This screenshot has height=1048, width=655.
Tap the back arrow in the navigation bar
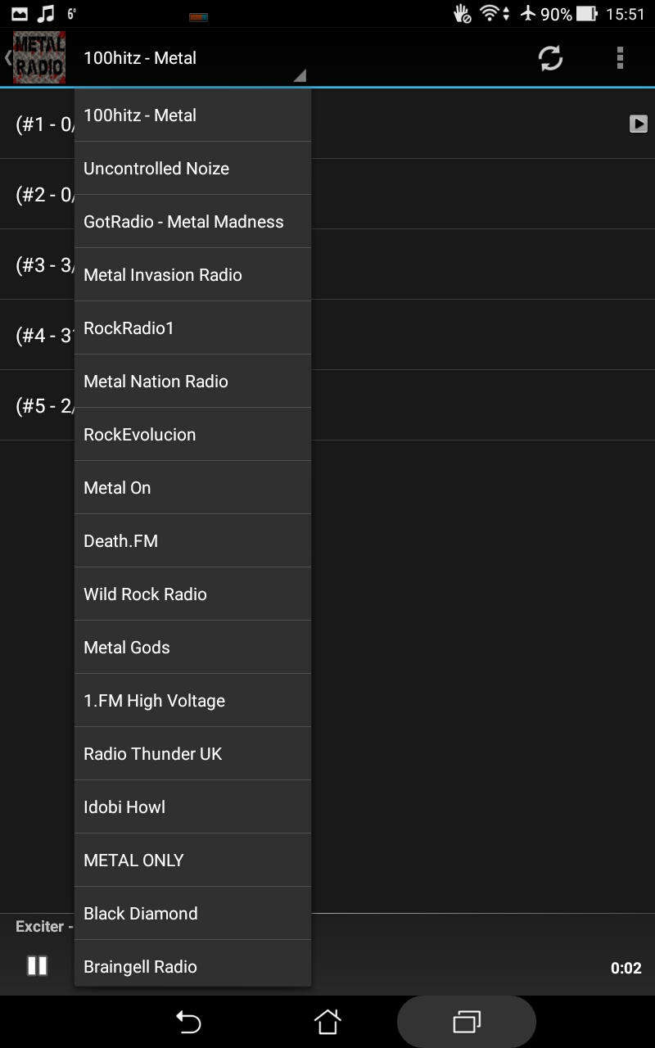click(188, 1021)
